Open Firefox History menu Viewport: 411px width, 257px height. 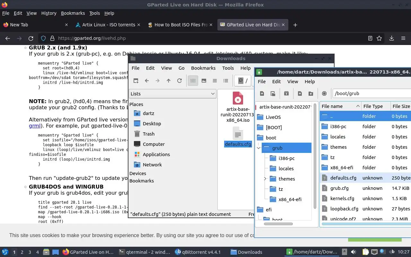tap(49, 13)
